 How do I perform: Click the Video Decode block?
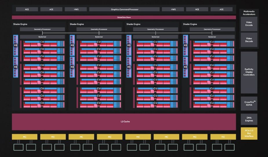click(x=249, y=40)
